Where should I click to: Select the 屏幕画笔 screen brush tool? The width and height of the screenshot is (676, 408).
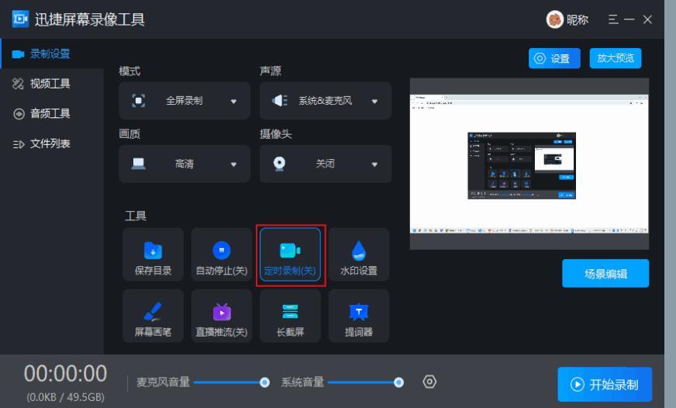(x=153, y=316)
